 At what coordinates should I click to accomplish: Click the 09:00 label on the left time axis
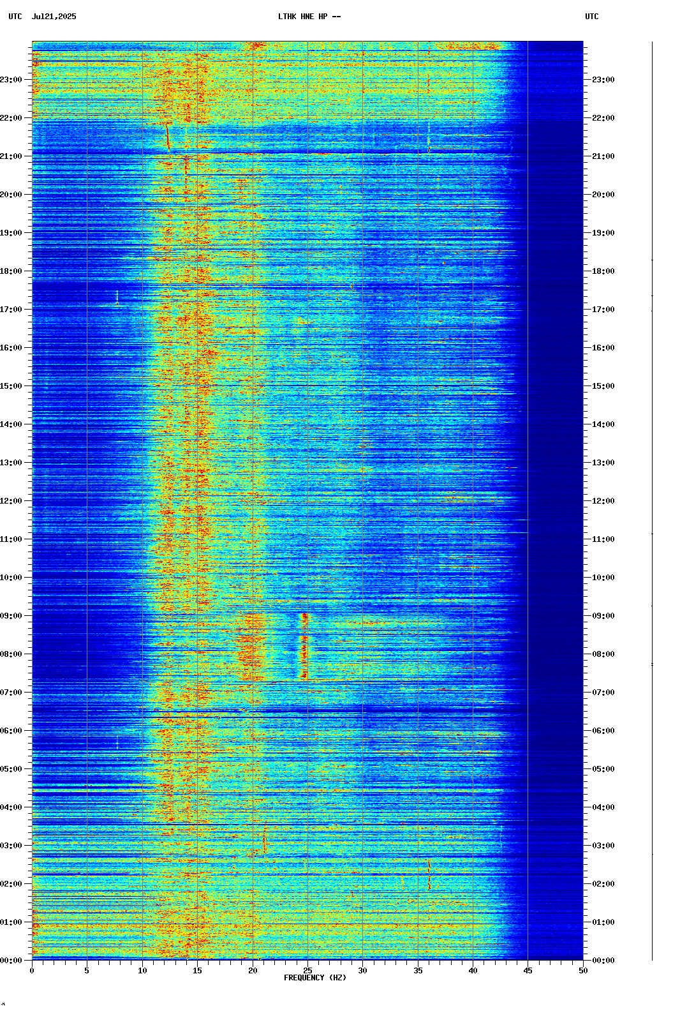11,616
